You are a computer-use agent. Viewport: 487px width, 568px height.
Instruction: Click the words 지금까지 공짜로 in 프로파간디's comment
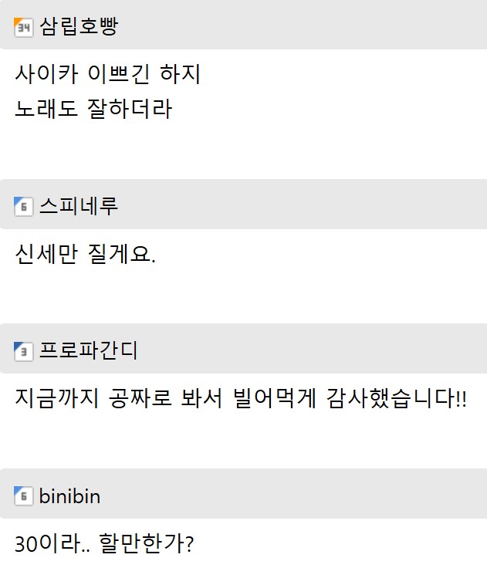point(93,398)
